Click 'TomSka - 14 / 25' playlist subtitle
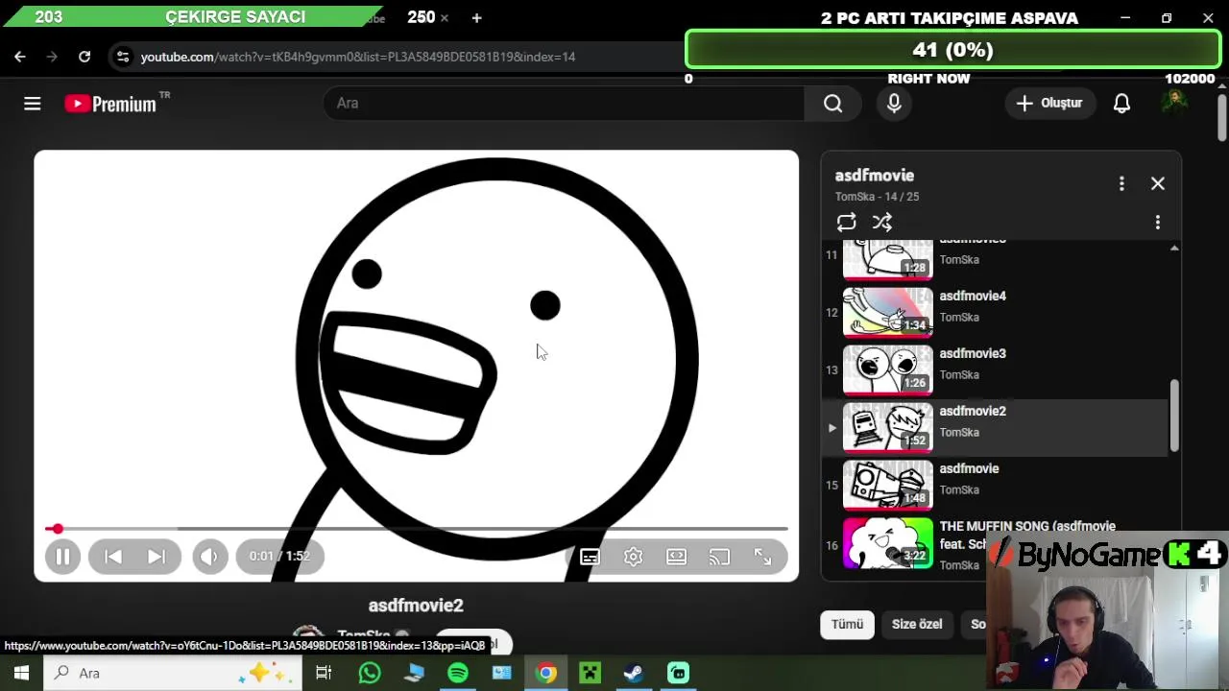The height and width of the screenshot is (691, 1229). point(877,197)
